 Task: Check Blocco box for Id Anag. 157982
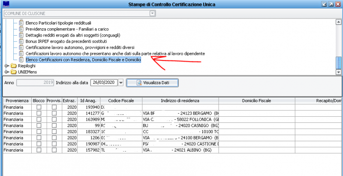pyautogui.click(x=39, y=151)
